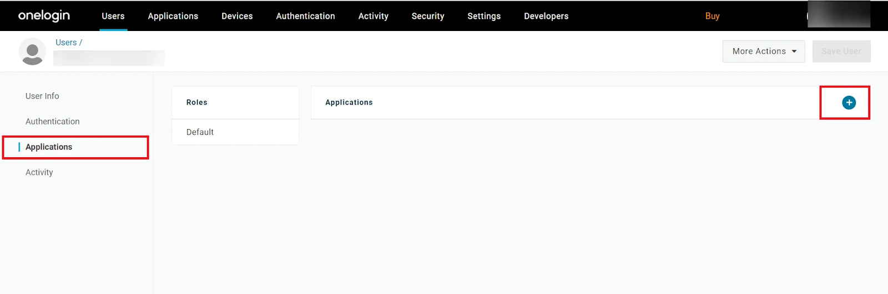Open the Applications menu in top navigation
This screenshot has height=294, width=888.
173,16
